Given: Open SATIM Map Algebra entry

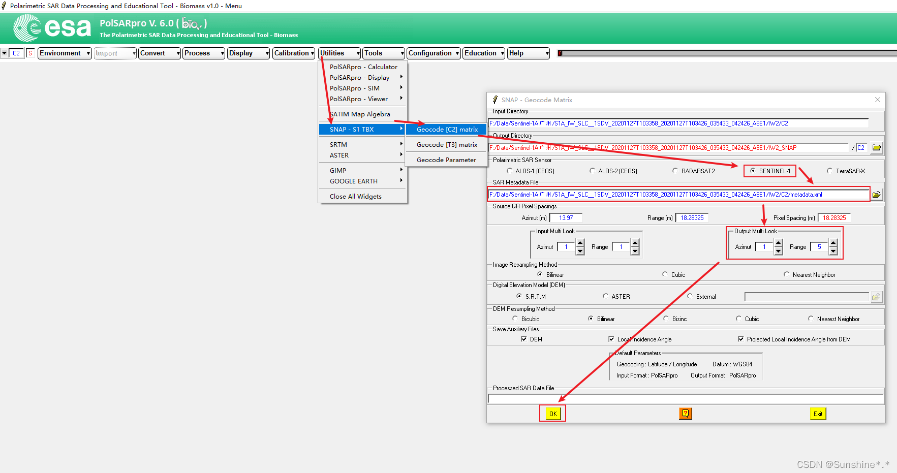Looking at the screenshot, I should pos(363,114).
